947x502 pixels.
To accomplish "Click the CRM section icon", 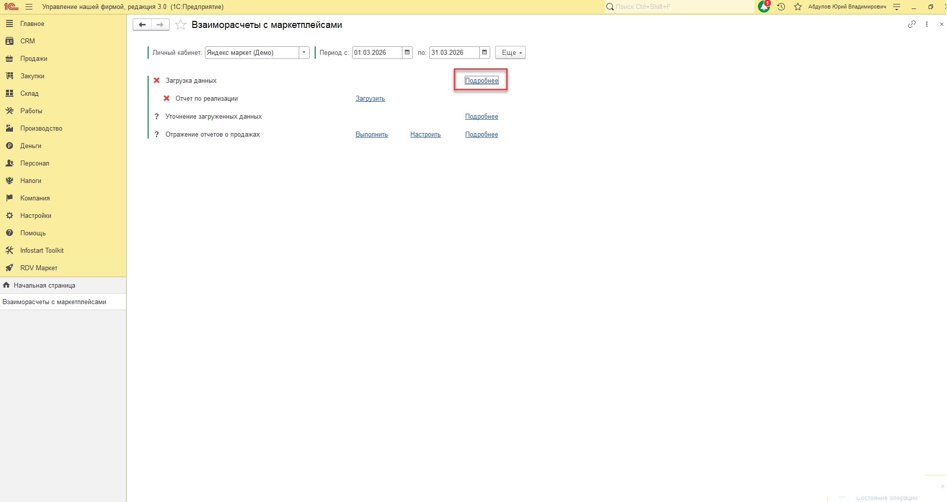I will 9,41.
